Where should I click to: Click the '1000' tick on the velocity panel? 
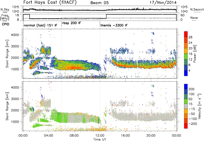pos(15,122)
